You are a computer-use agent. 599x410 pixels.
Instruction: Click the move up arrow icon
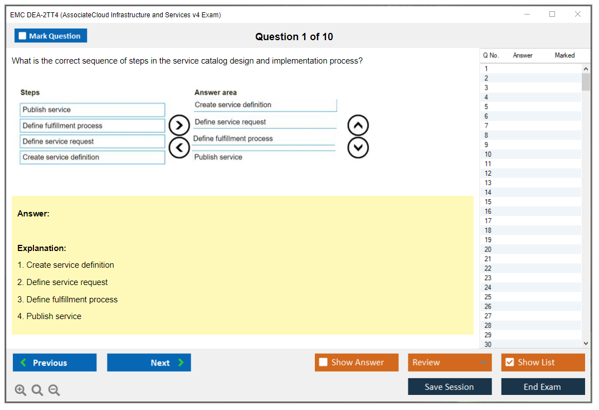coord(358,126)
